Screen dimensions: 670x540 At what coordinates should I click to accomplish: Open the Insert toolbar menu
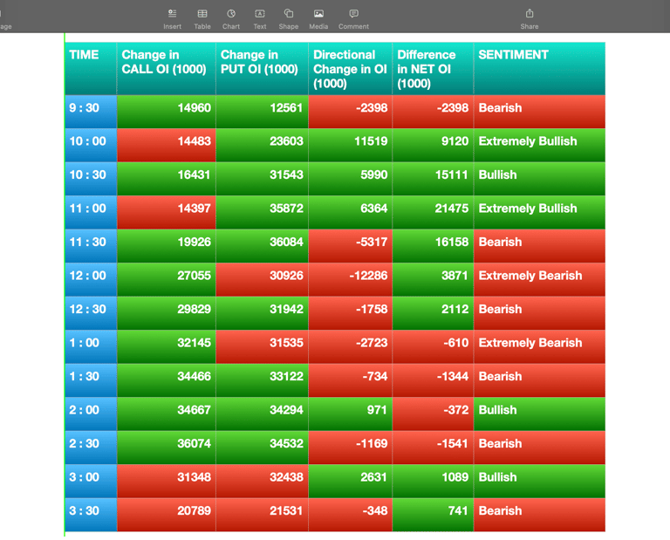tap(172, 19)
